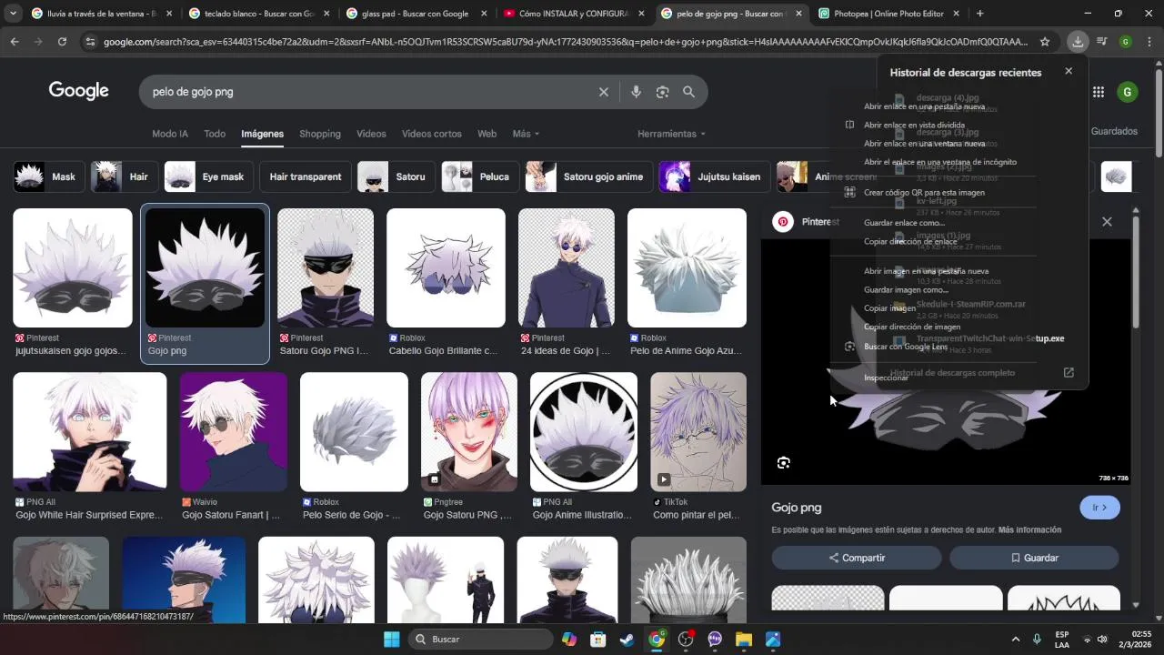The width and height of the screenshot is (1164, 655).
Task: Open Steam from the taskbar
Action: point(627,640)
